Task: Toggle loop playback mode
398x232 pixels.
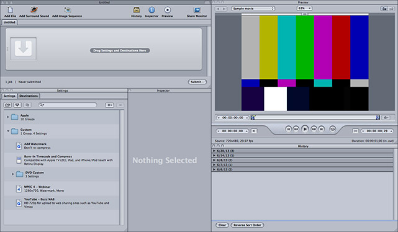Action: [x=332, y=129]
